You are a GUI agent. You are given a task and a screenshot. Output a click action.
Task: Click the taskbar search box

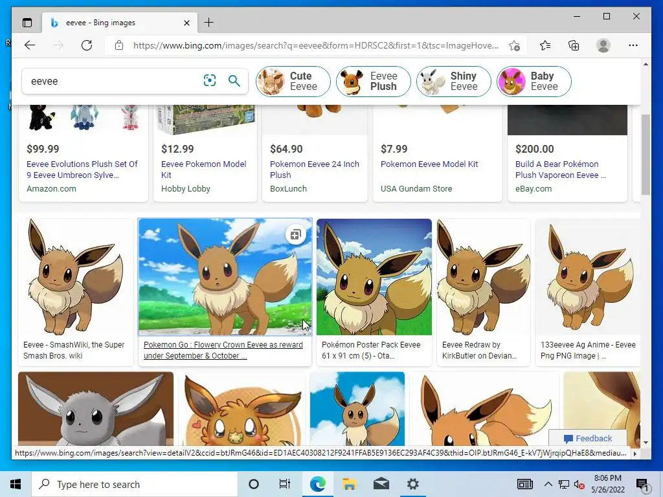pos(135,484)
